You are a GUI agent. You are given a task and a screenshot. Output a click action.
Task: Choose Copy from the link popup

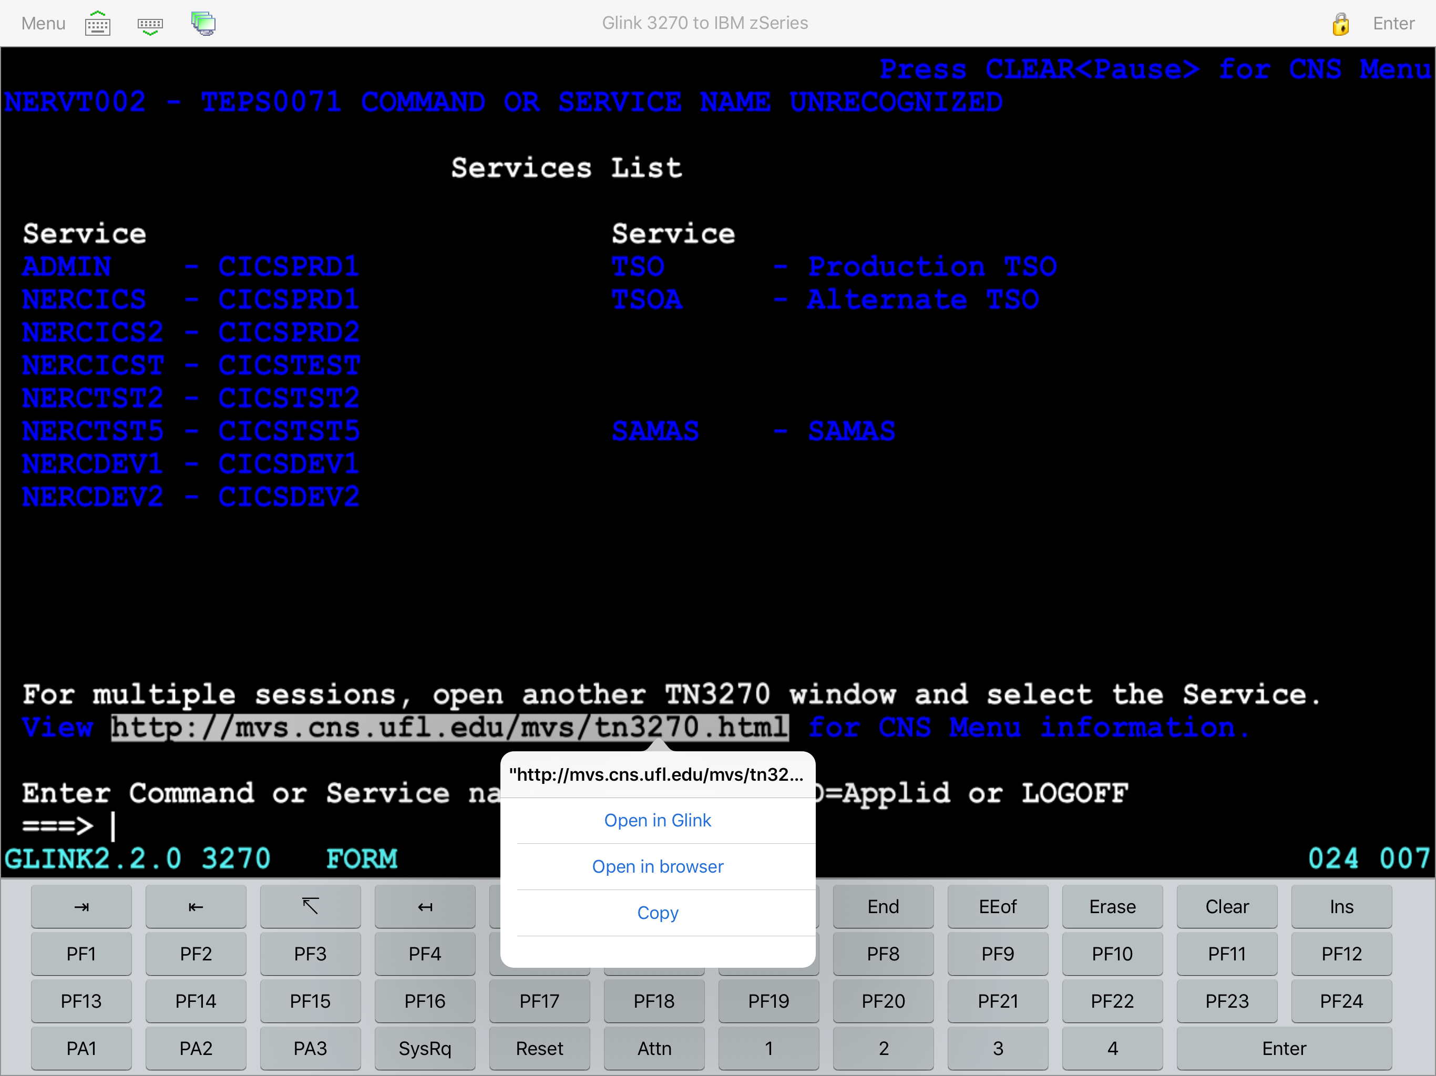pyautogui.click(x=658, y=913)
